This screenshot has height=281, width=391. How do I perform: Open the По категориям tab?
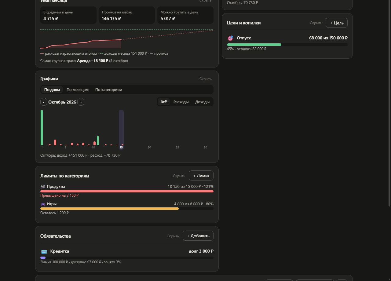pyautogui.click(x=109, y=90)
